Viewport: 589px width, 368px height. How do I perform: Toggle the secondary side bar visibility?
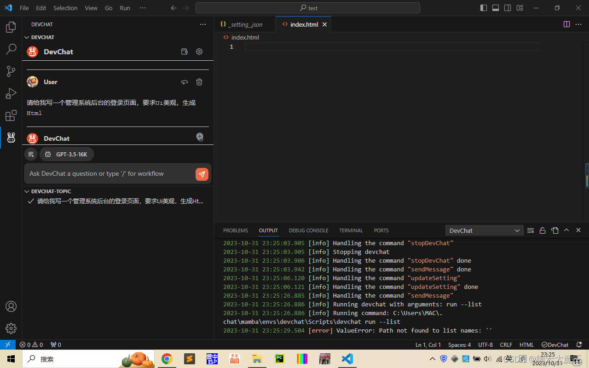(508, 8)
